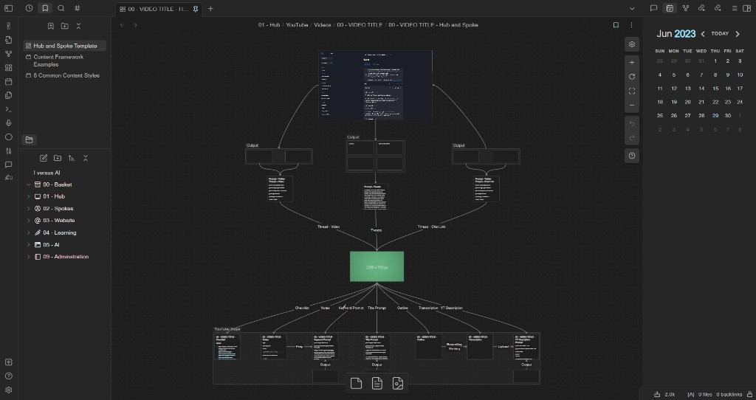
Task: Expand the 04 - Learning folder
Action: 29,232
